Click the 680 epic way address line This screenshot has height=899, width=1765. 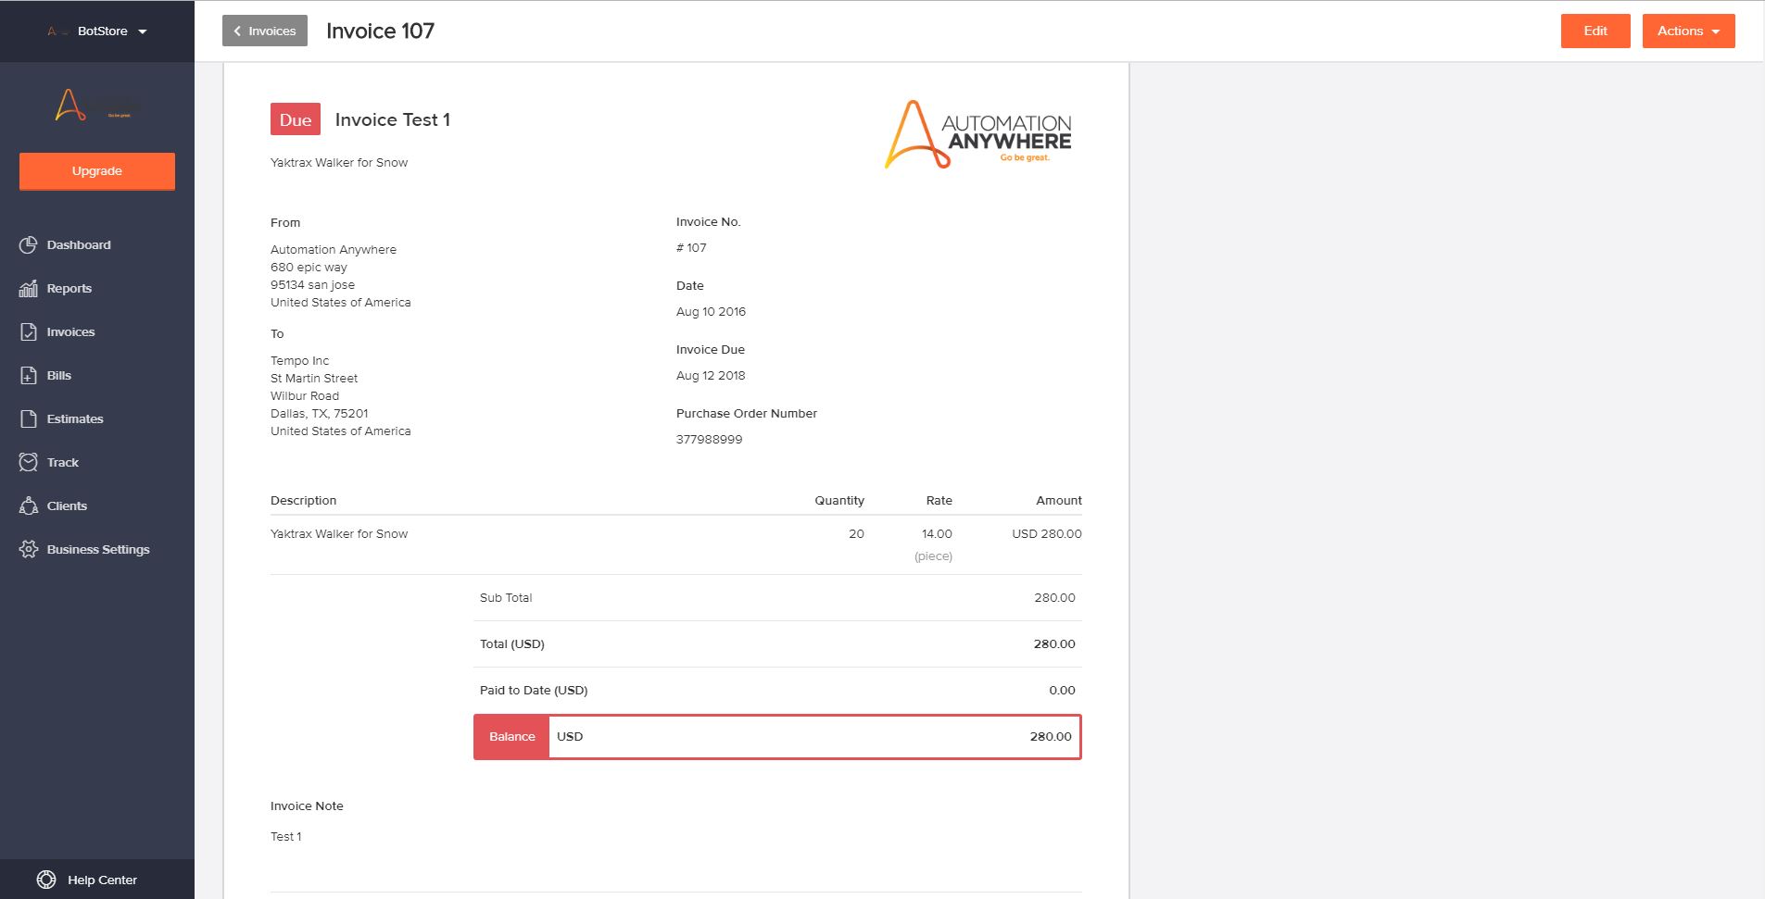309,268
